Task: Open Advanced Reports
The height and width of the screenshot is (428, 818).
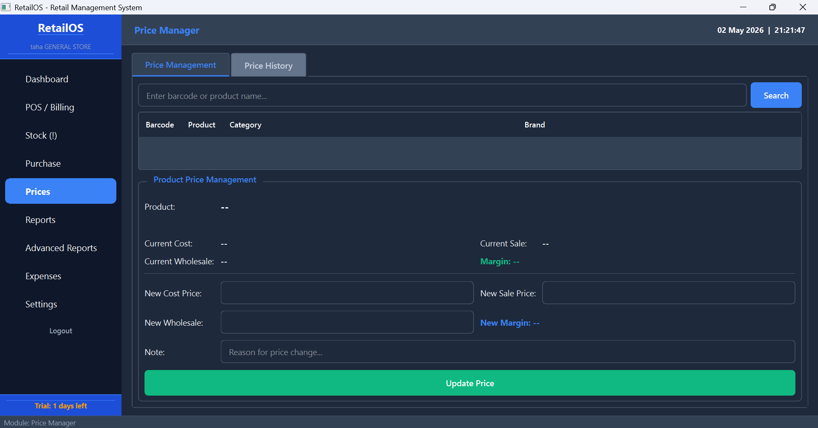Action: tap(61, 248)
